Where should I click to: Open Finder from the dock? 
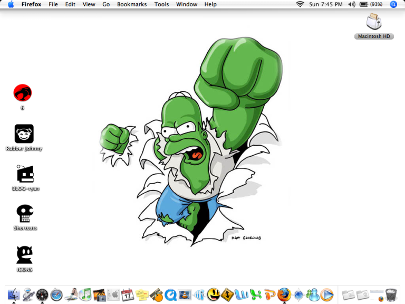pyautogui.click(x=14, y=294)
